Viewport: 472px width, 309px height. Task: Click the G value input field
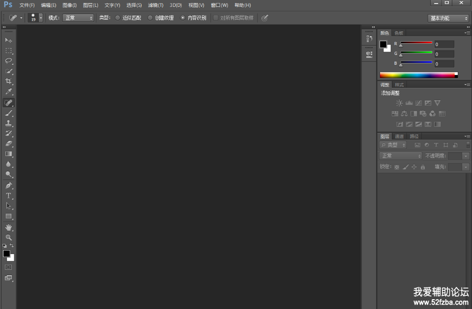444,54
